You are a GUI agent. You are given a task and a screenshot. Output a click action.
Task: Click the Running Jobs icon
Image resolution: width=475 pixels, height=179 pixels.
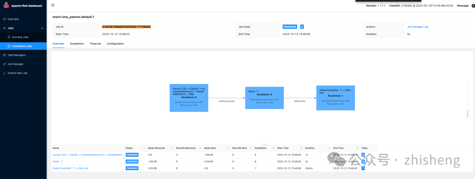pos(9,37)
